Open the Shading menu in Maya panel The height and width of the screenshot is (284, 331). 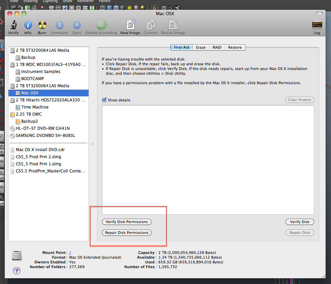tap(30, 1)
